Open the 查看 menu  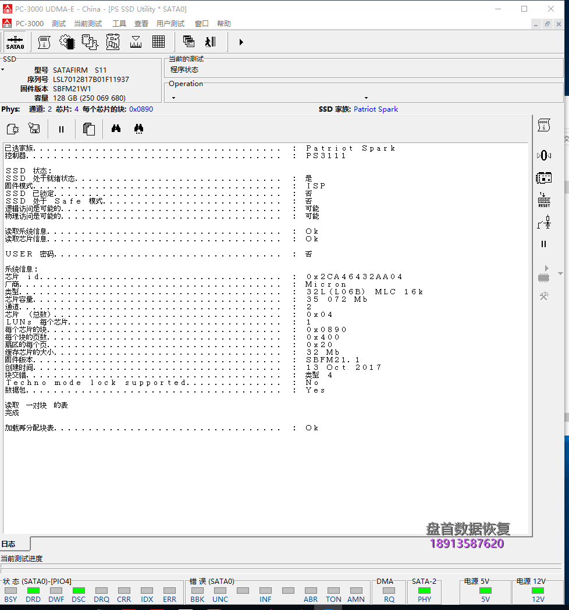(x=141, y=24)
